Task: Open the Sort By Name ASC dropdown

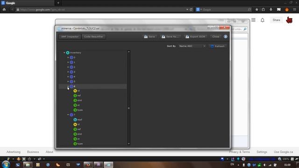Action: point(192,46)
